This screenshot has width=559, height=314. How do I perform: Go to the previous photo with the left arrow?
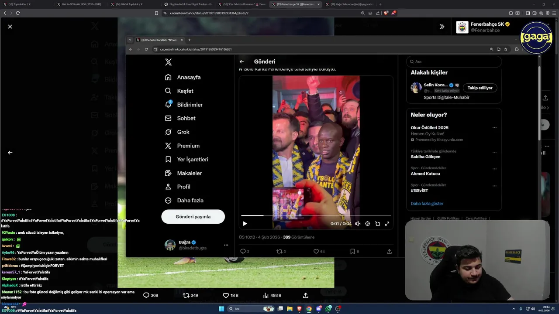(10, 153)
